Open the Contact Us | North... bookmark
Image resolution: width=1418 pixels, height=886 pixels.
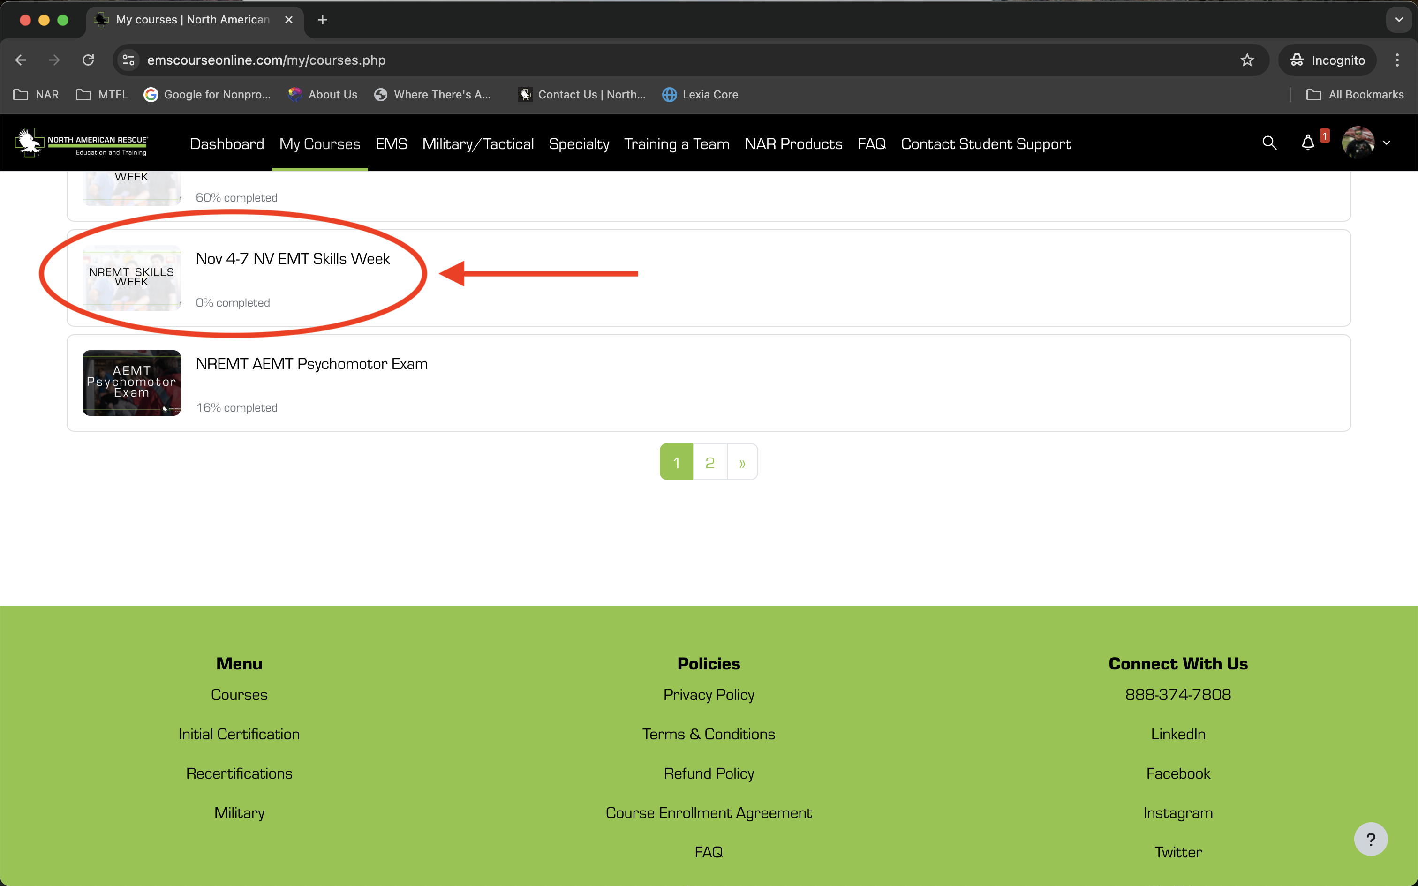tap(582, 94)
